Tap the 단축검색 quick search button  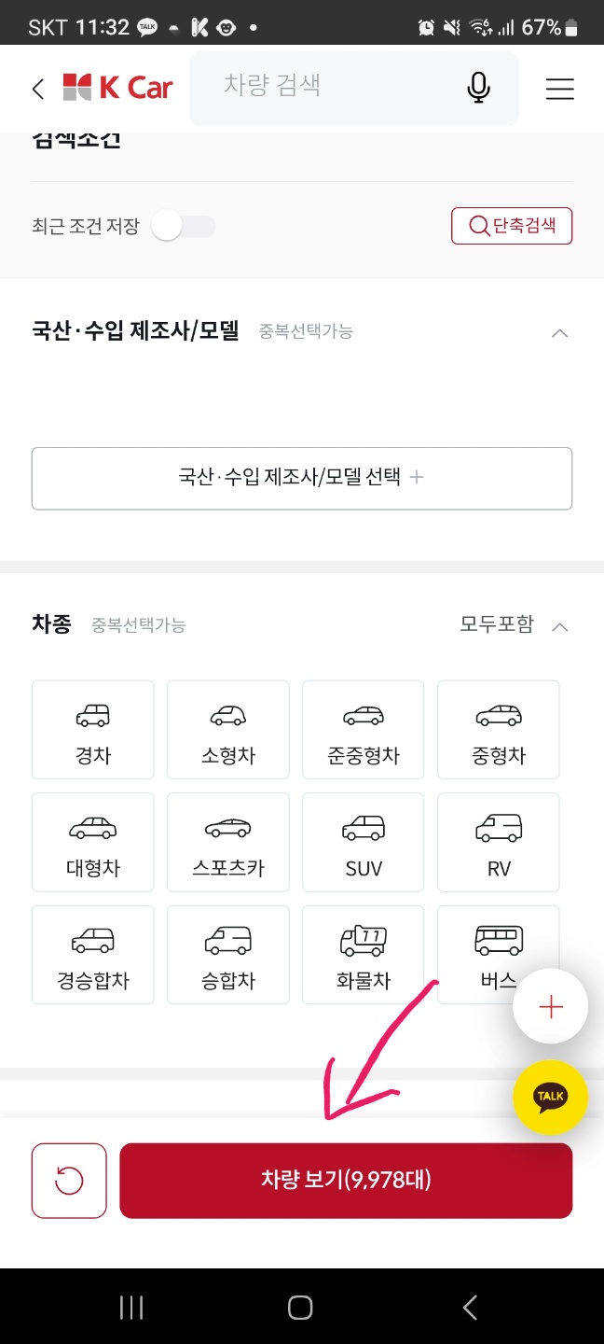(x=512, y=225)
